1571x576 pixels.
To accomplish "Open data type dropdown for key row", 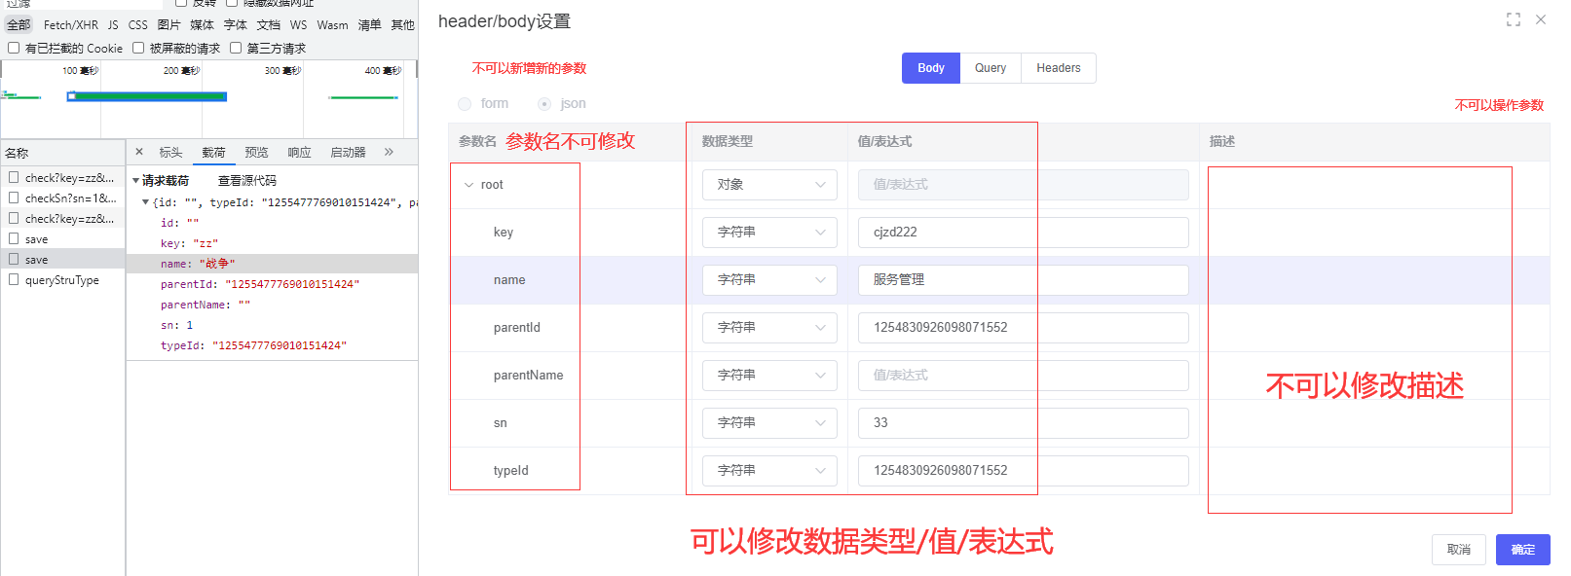I will pos(768,233).
